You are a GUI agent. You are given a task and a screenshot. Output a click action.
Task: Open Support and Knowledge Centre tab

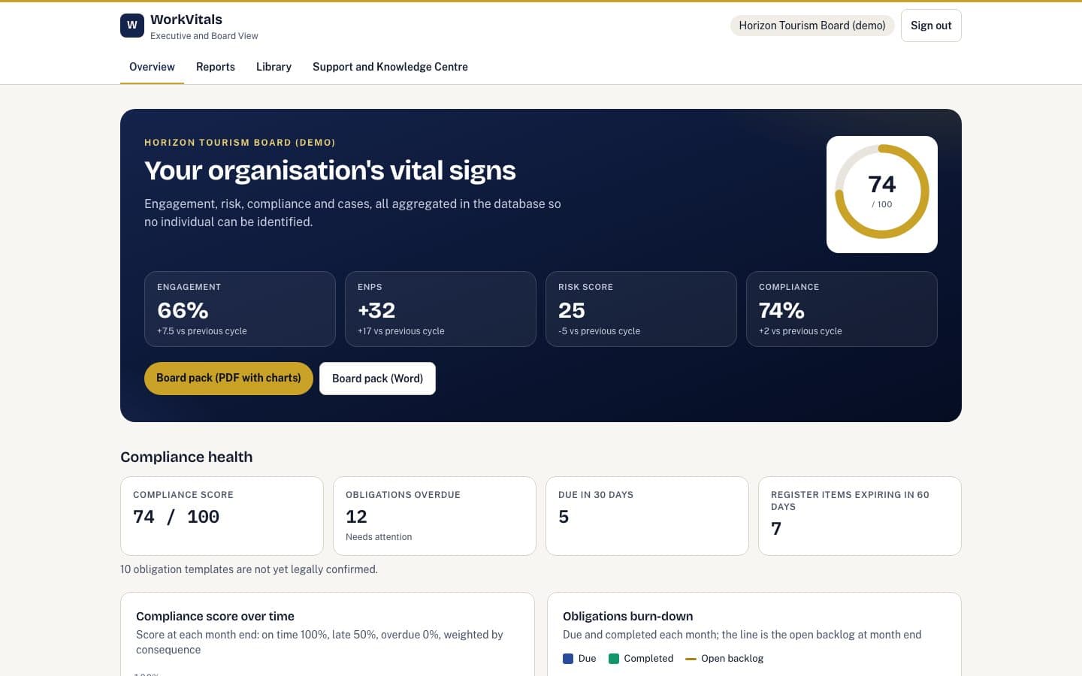390,67
